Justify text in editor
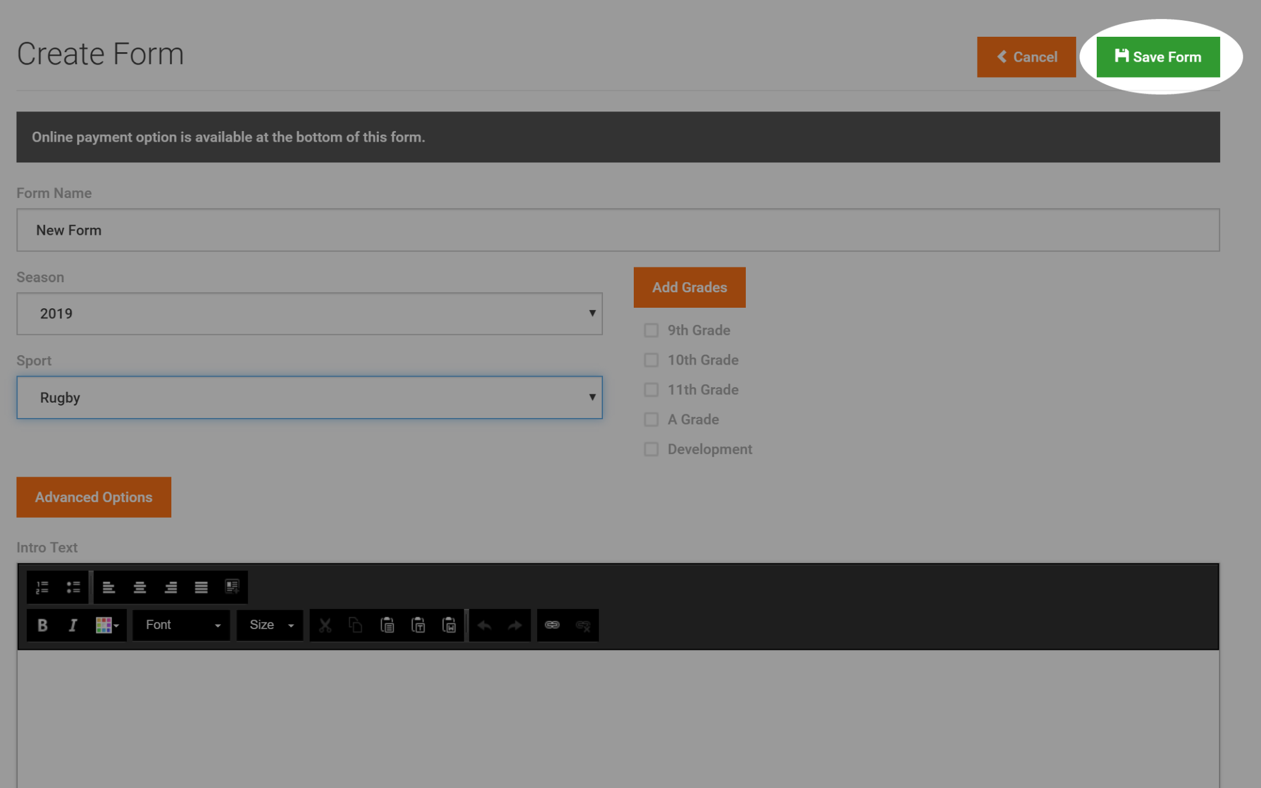 coord(202,587)
